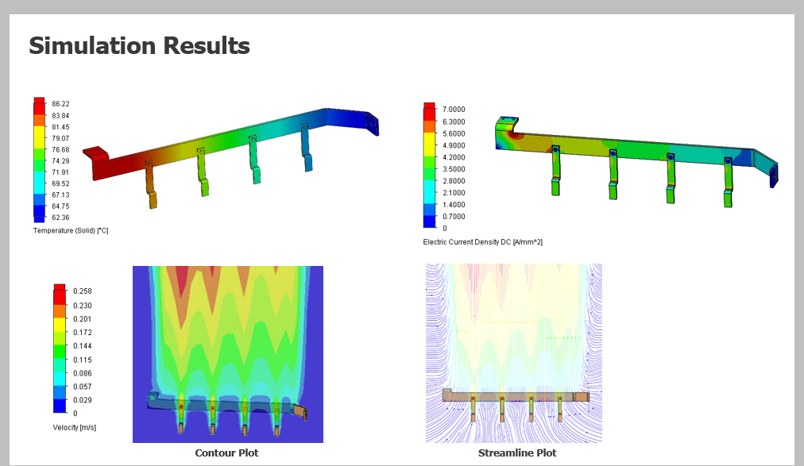Click the 86.22 temperature legend value
This screenshot has width=804, height=466.
tap(60, 104)
